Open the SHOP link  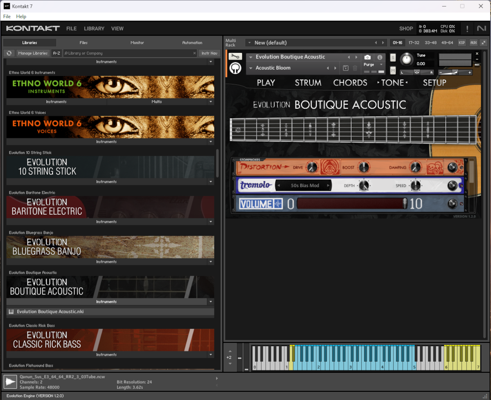pos(406,29)
